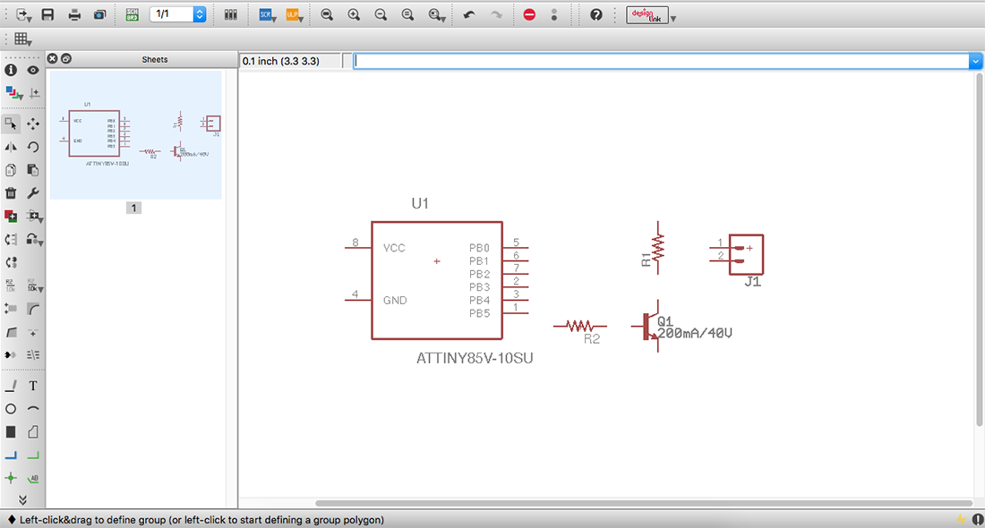This screenshot has height=528, width=985.
Task: Select the Miter tool
Action: tap(33, 309)
